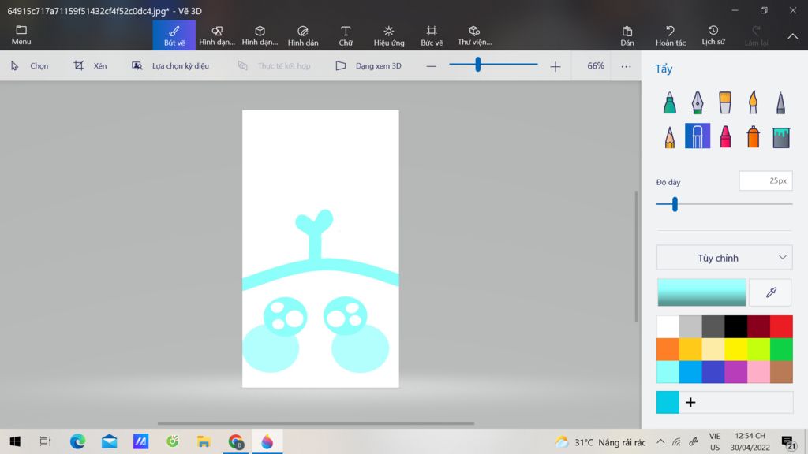
Task: Choose the brown color swatch
Action: [781, 372]
